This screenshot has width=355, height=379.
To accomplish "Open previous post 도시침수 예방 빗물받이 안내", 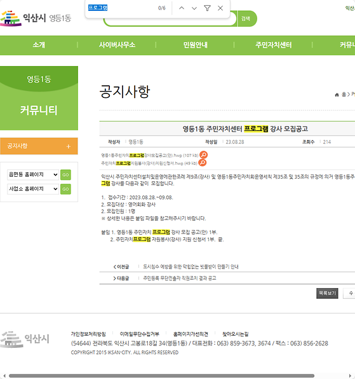I will click(191, 266).
